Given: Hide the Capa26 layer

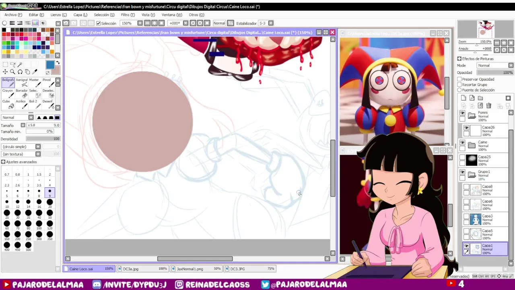Looking at the screenshot, I should (466, 128).
